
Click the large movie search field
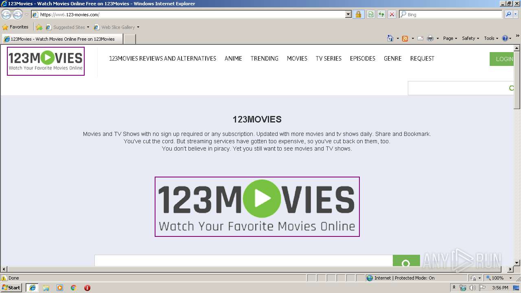[243, 261]
